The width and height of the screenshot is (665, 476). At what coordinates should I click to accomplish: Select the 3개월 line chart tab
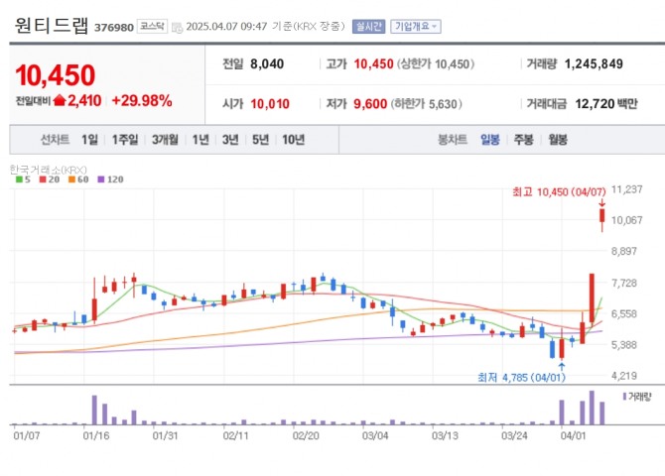(165, 140)
